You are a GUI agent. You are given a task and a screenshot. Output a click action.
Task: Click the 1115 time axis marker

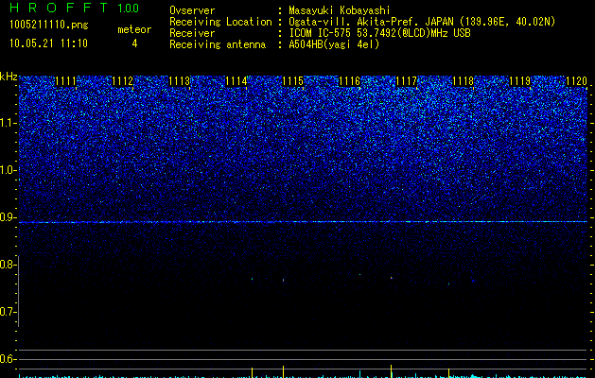[x=293, y=81]
